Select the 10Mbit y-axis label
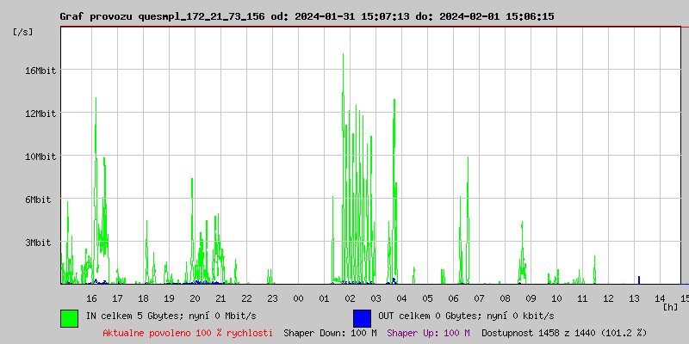 coord(40,157)
